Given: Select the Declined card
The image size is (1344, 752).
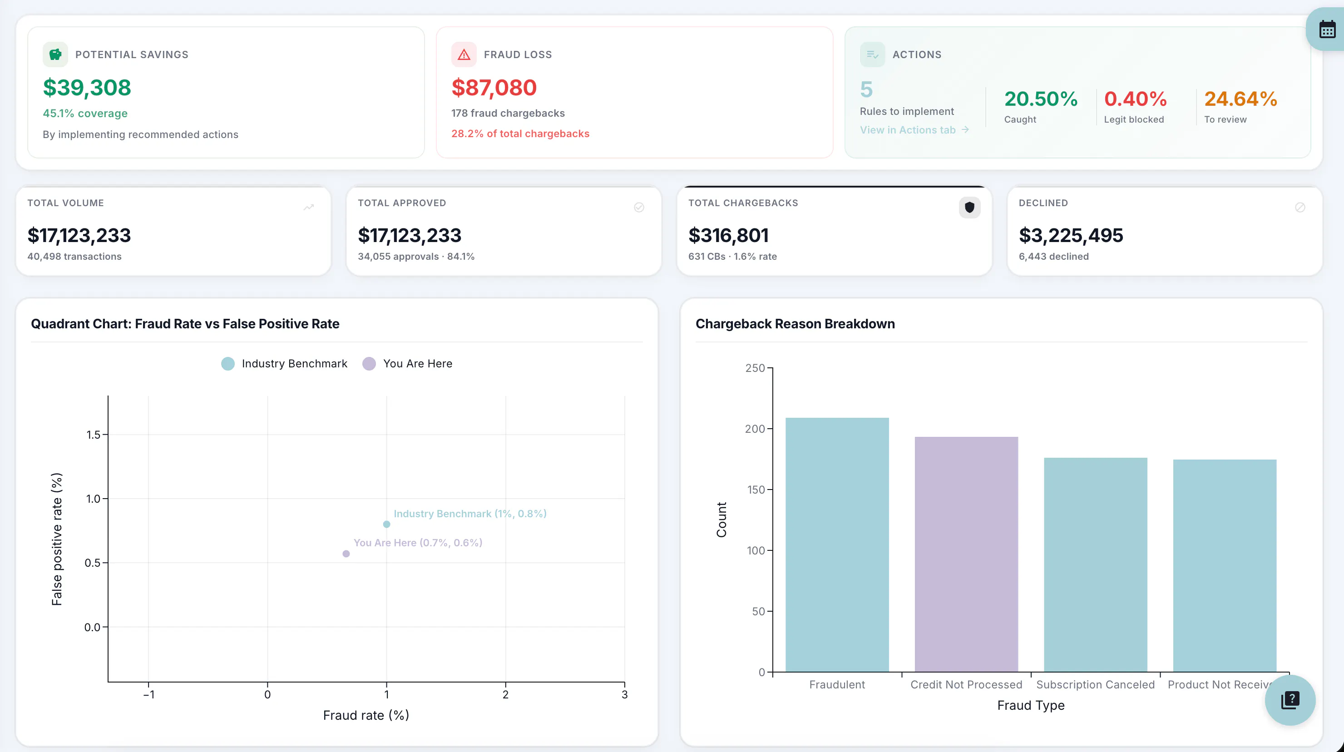Looking at the screenshot, I should pyautogui.click(x=1165, y=231).
